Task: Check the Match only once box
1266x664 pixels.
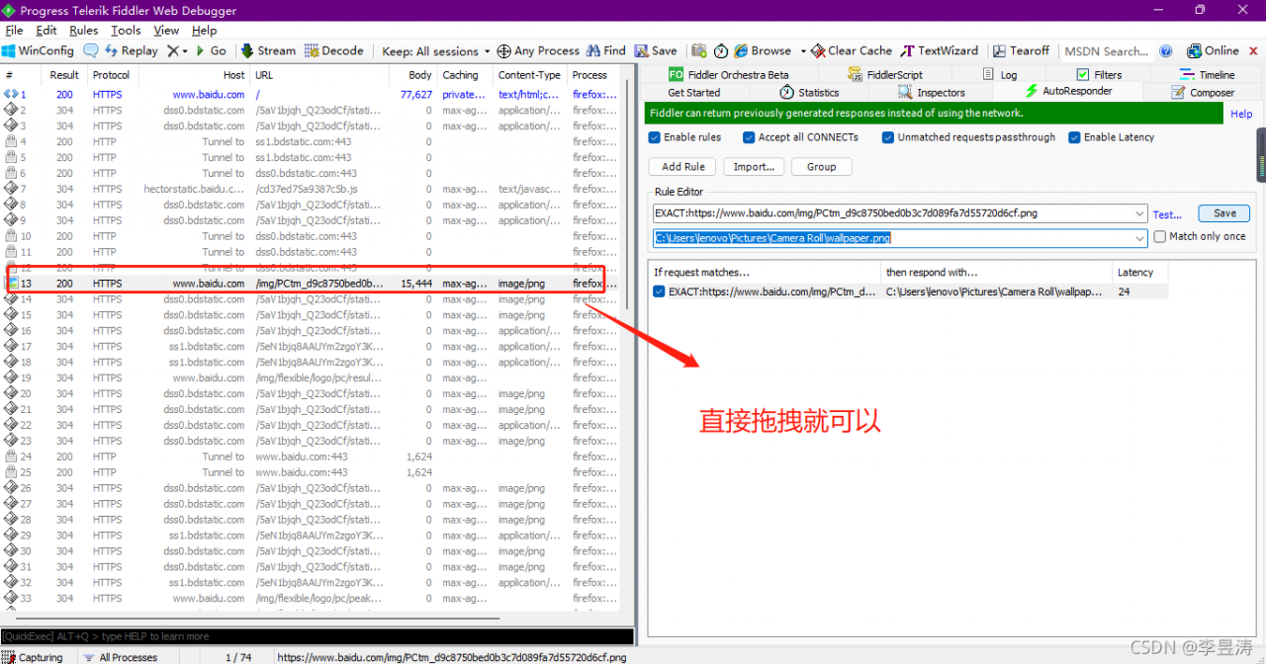Action: tap(1160, 237)
